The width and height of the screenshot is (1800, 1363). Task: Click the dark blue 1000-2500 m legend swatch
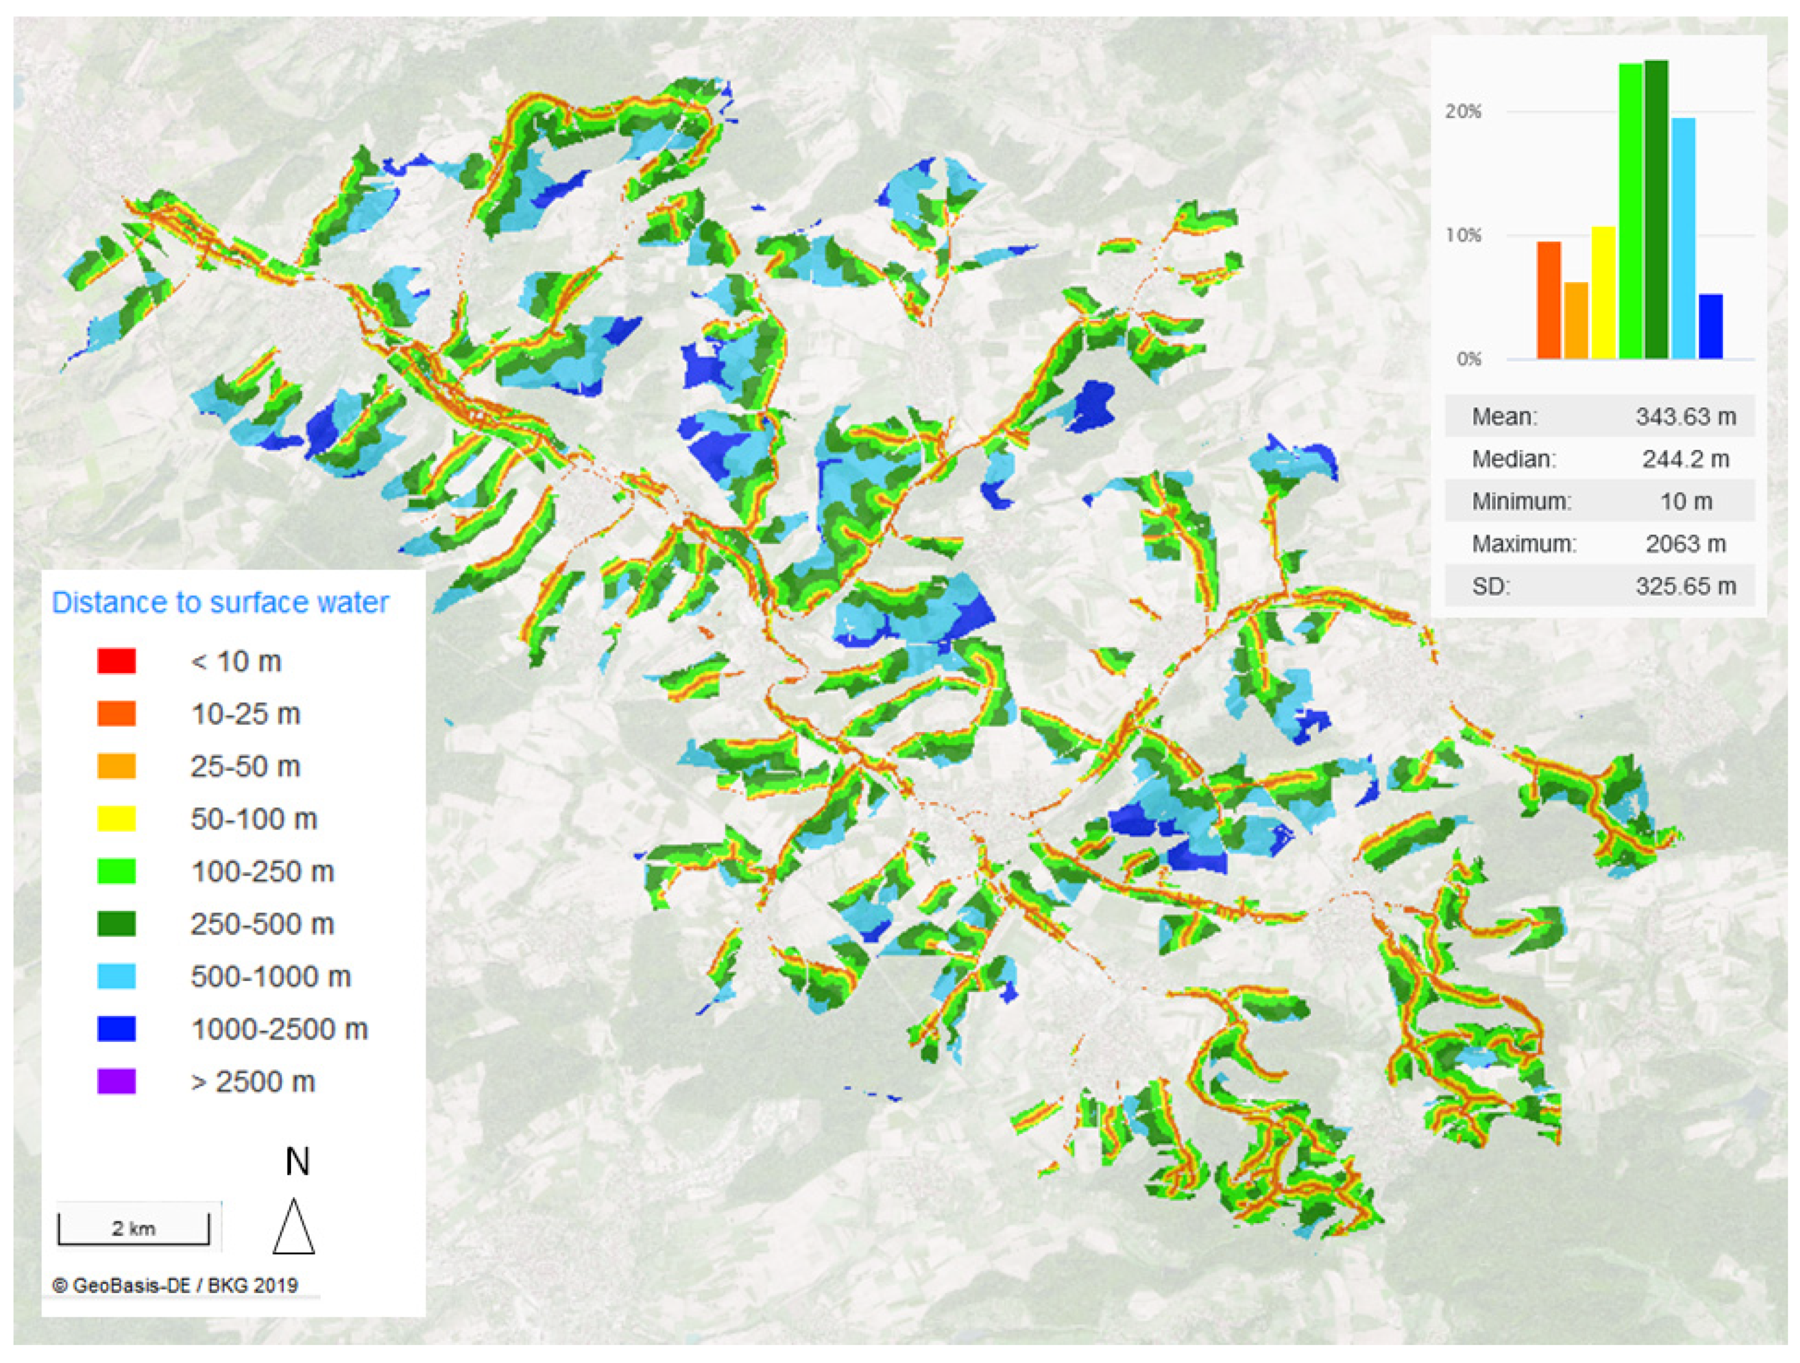pos(116,1029)
